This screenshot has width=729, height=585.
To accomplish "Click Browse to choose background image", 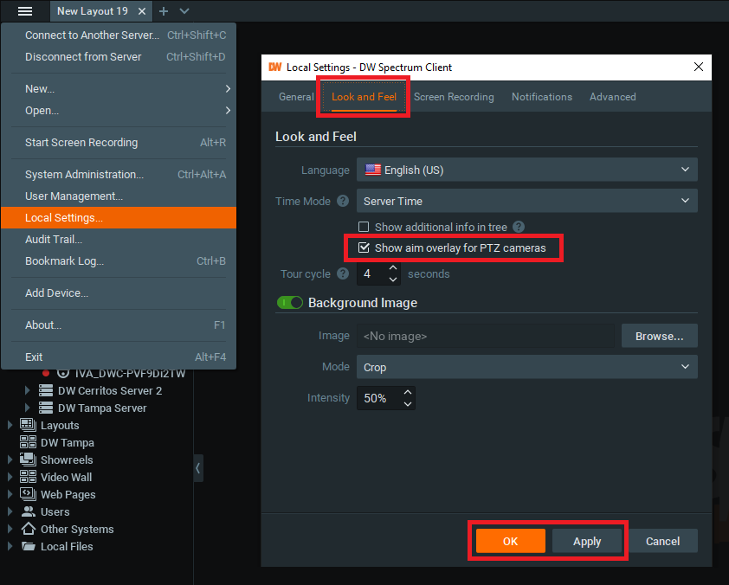I will [659, 336].
